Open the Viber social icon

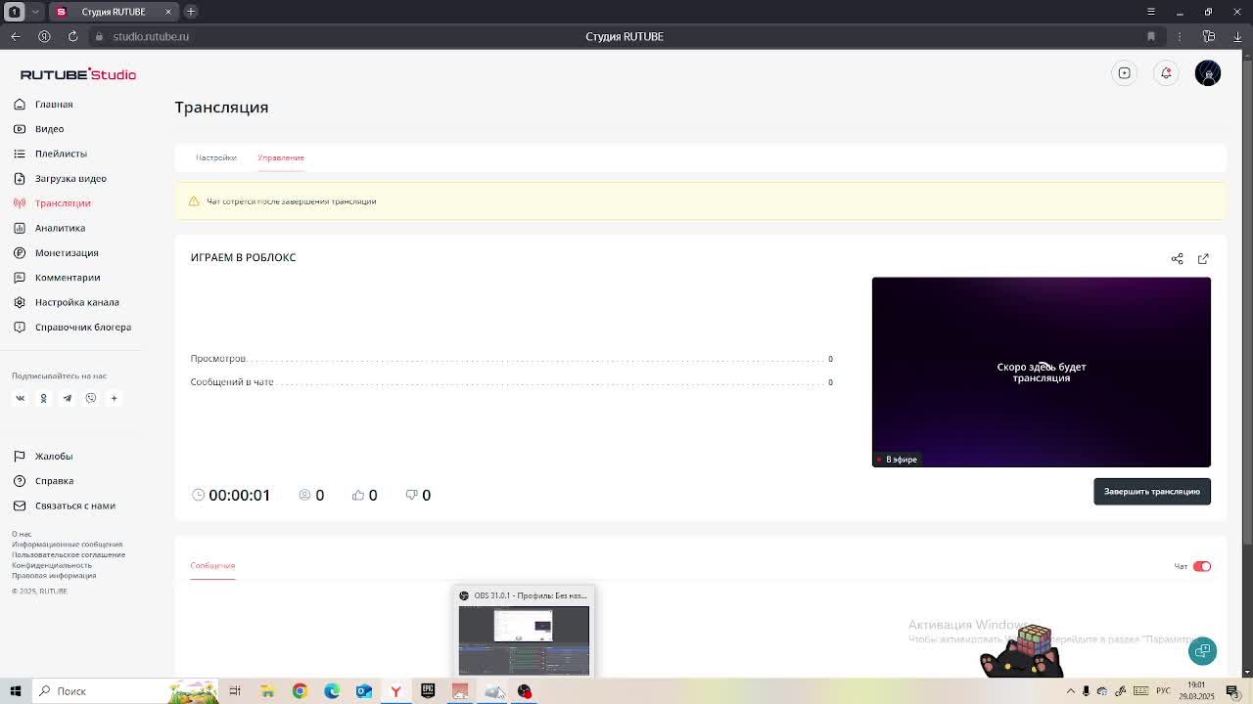point(90,398)
